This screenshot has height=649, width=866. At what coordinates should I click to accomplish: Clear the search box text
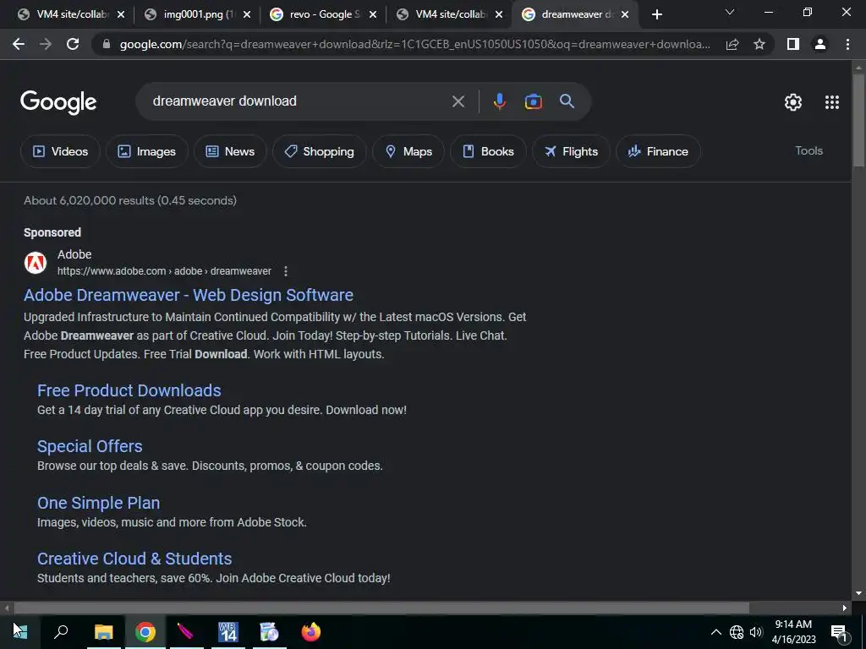pyautogui.click(x=458, y=101)
